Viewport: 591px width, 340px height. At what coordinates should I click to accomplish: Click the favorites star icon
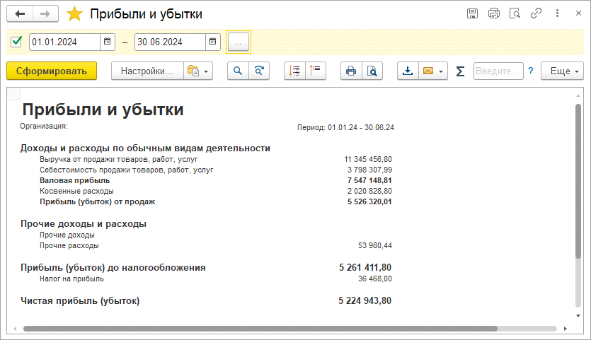pos(74,14)
